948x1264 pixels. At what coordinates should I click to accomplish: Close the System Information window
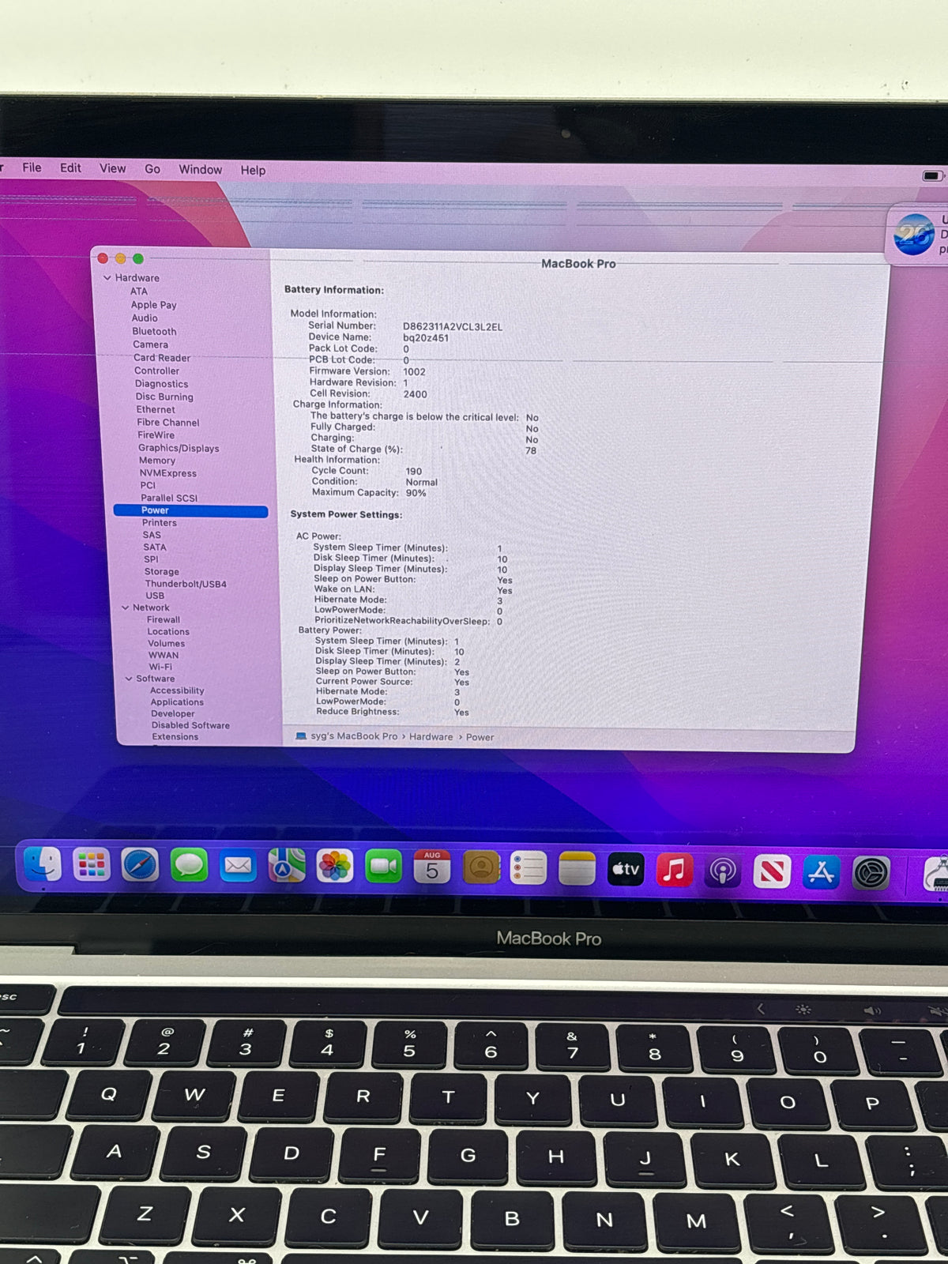click(103, 258)
